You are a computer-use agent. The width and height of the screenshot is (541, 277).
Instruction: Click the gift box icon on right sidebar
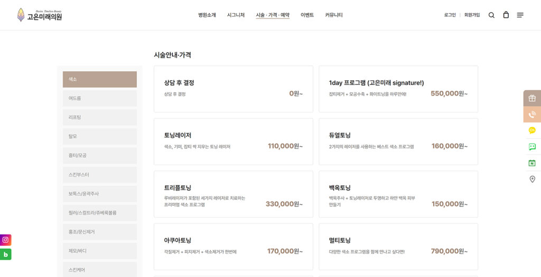(x=532, y=98)
